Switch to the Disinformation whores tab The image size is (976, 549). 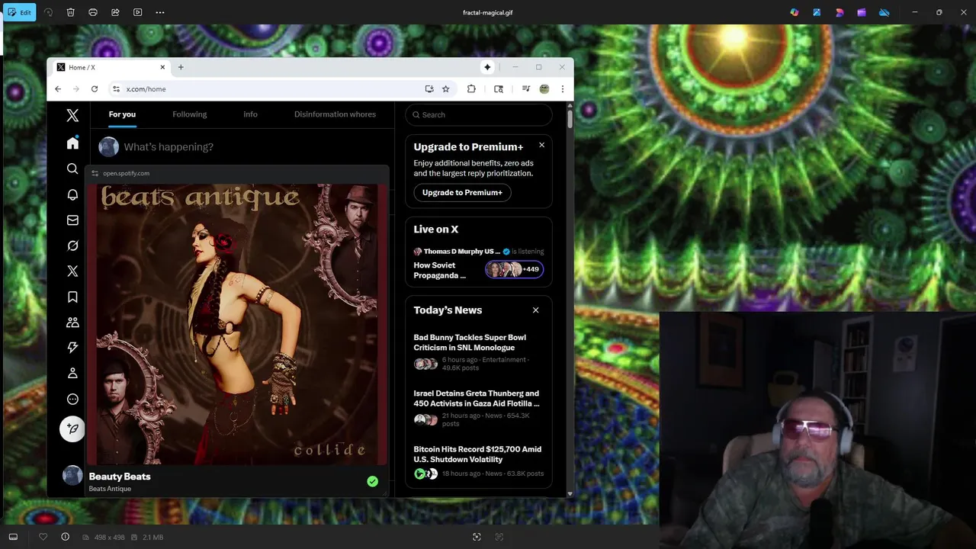(335, 114)
